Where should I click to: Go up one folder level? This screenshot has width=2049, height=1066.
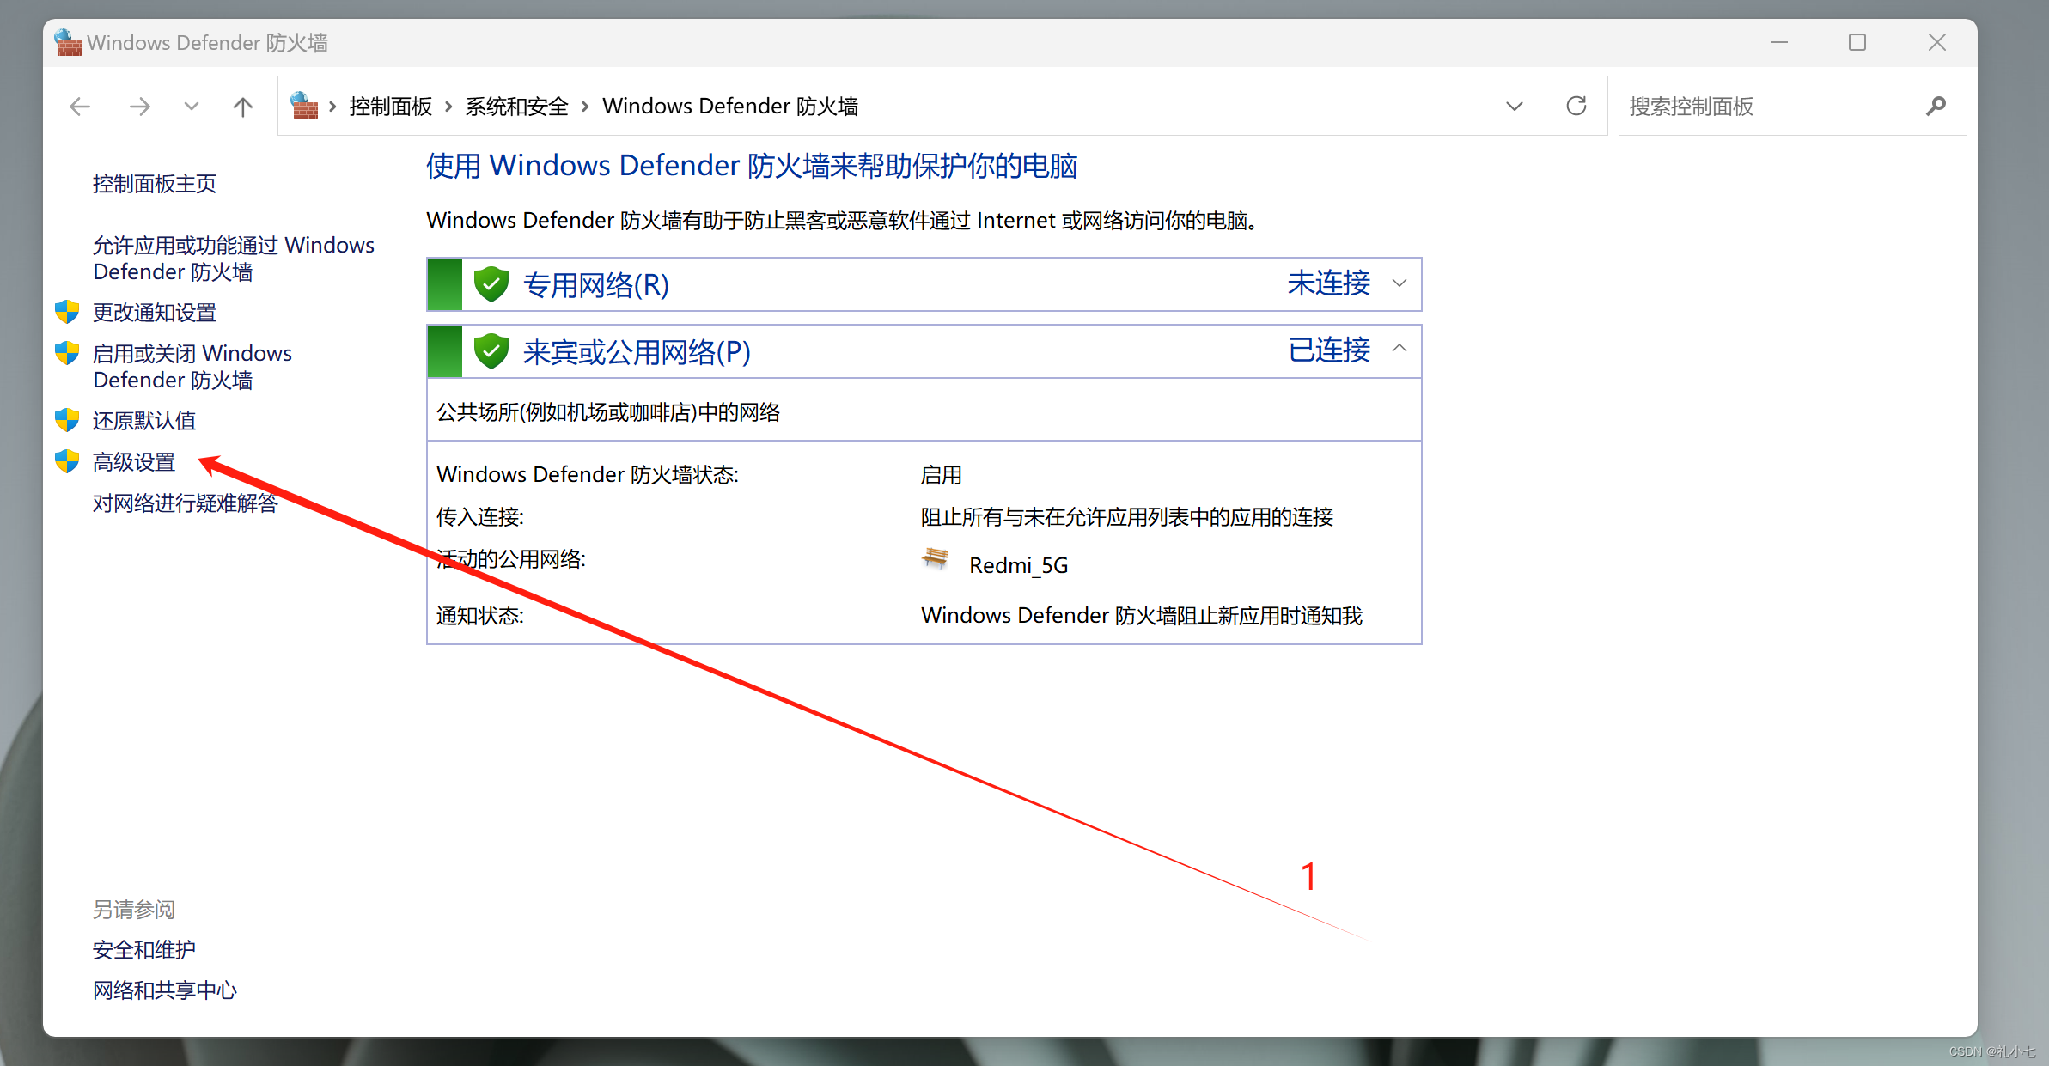243,107
